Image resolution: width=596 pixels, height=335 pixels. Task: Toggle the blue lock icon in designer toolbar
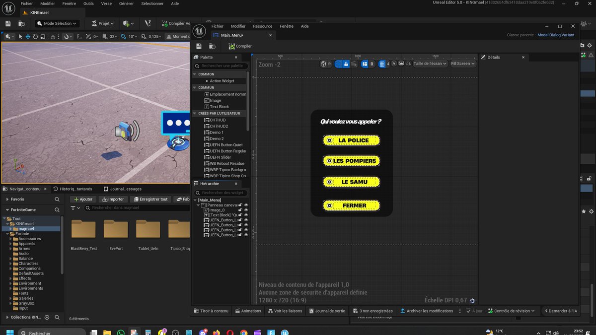[x=346, y=64]
